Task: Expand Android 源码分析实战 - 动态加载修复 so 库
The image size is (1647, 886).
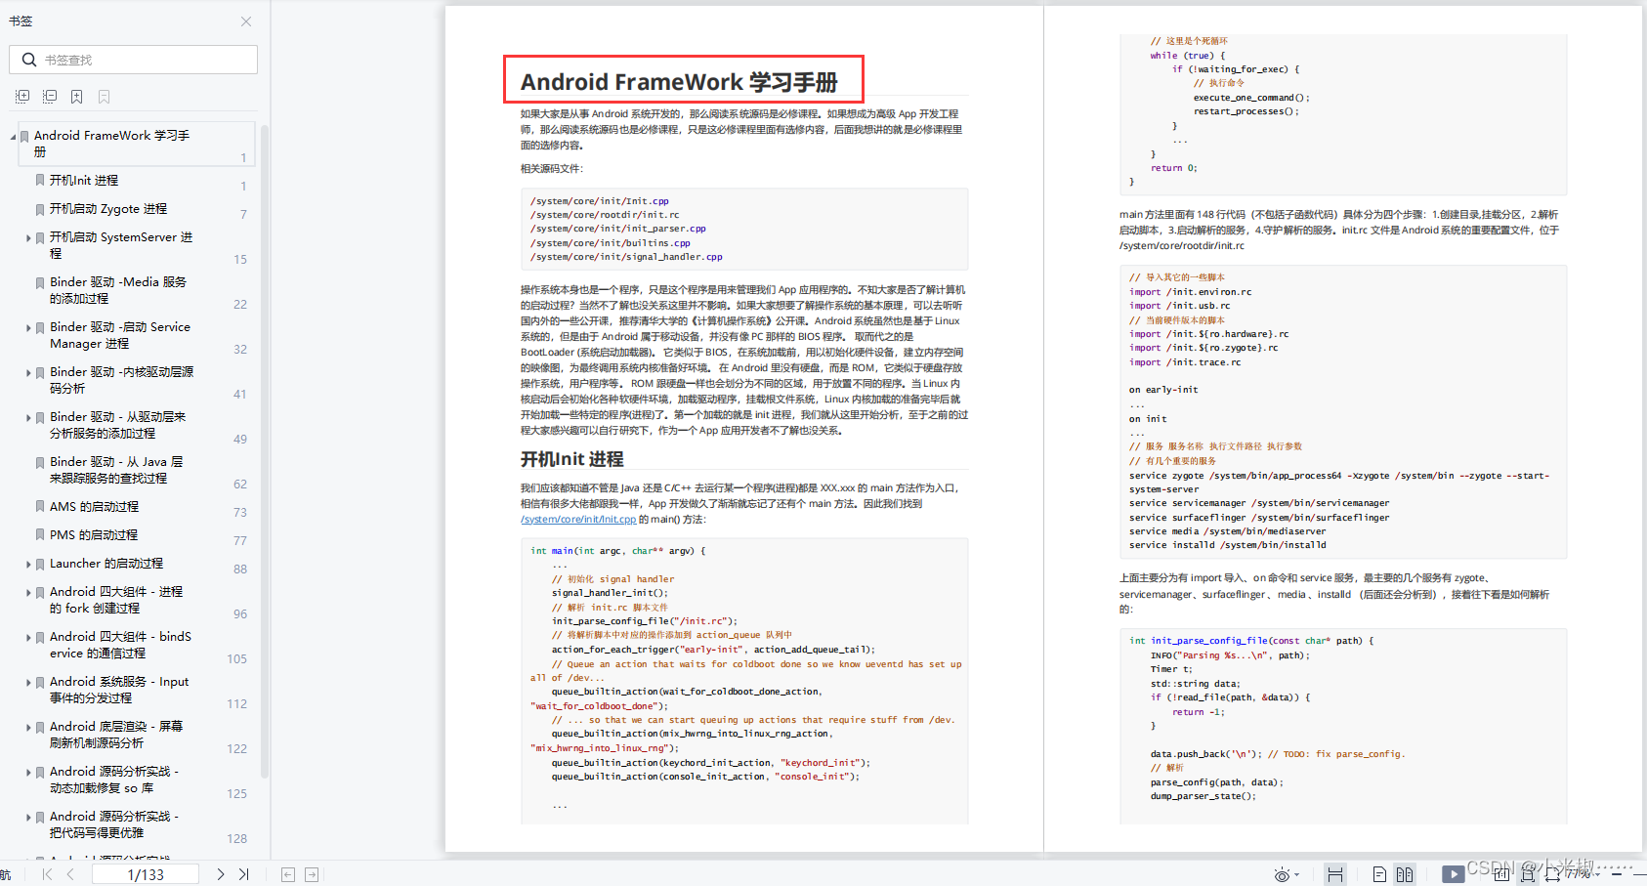Action: click(28, 772)
